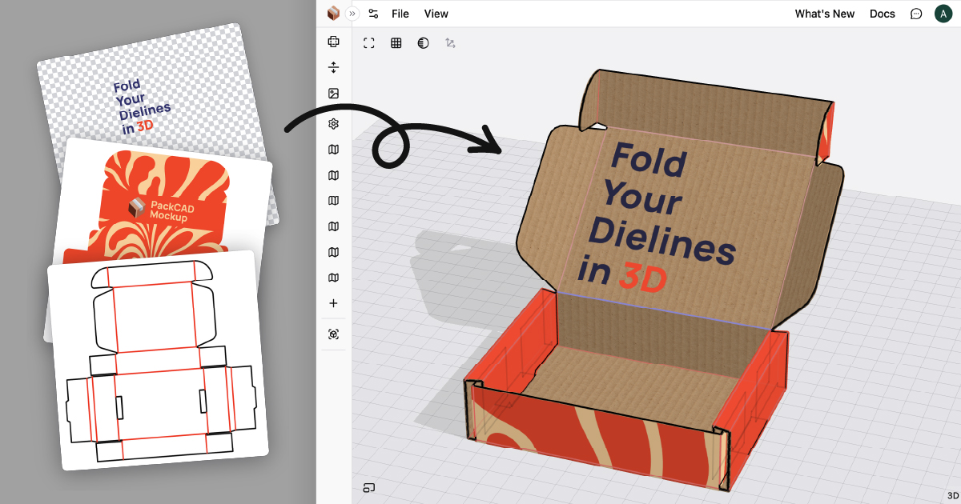
Task: Click the focus object scan icon in sidebar
Action: (x=334, y=334)
